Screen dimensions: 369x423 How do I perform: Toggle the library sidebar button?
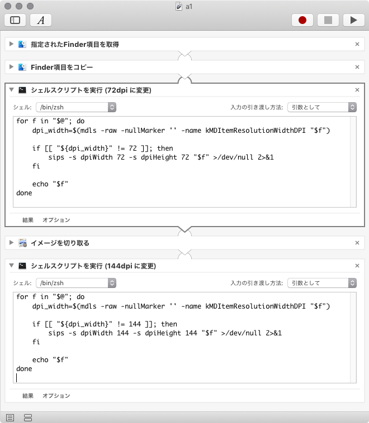tap(15, 20)
